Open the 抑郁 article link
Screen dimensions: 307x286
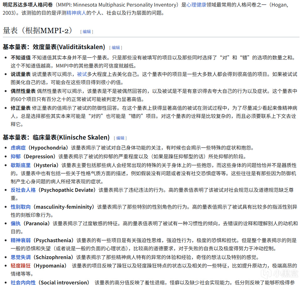[x=16, y=156]
